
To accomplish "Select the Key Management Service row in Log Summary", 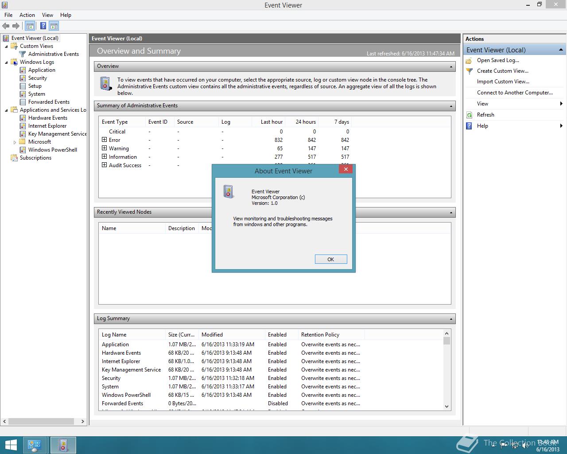I will click(x=270, y=370).
